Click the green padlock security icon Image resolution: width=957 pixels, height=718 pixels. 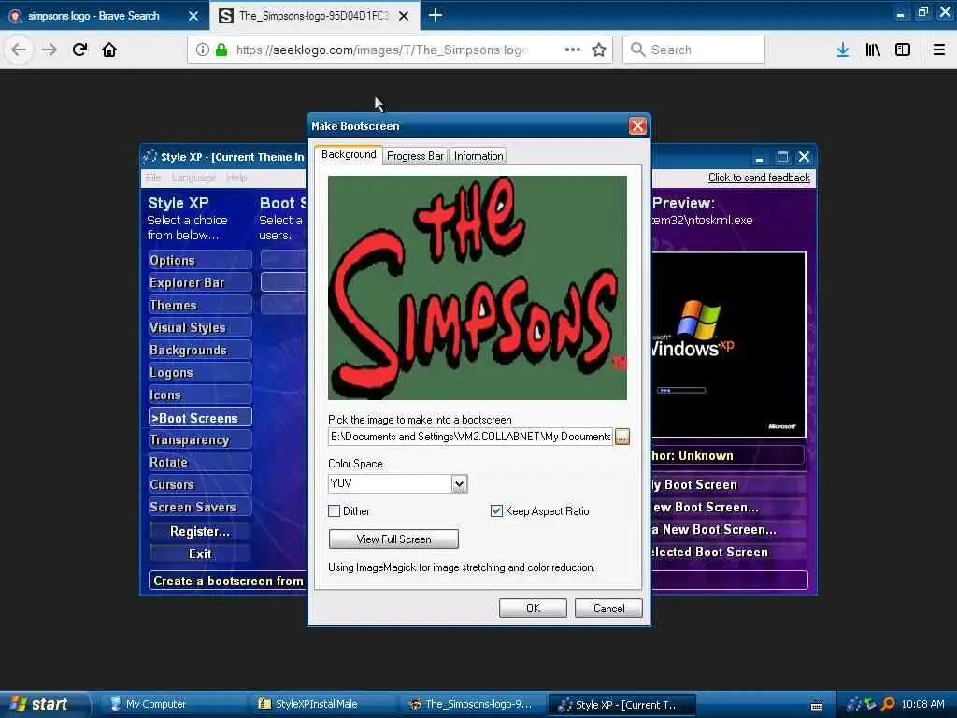[221, 50]
